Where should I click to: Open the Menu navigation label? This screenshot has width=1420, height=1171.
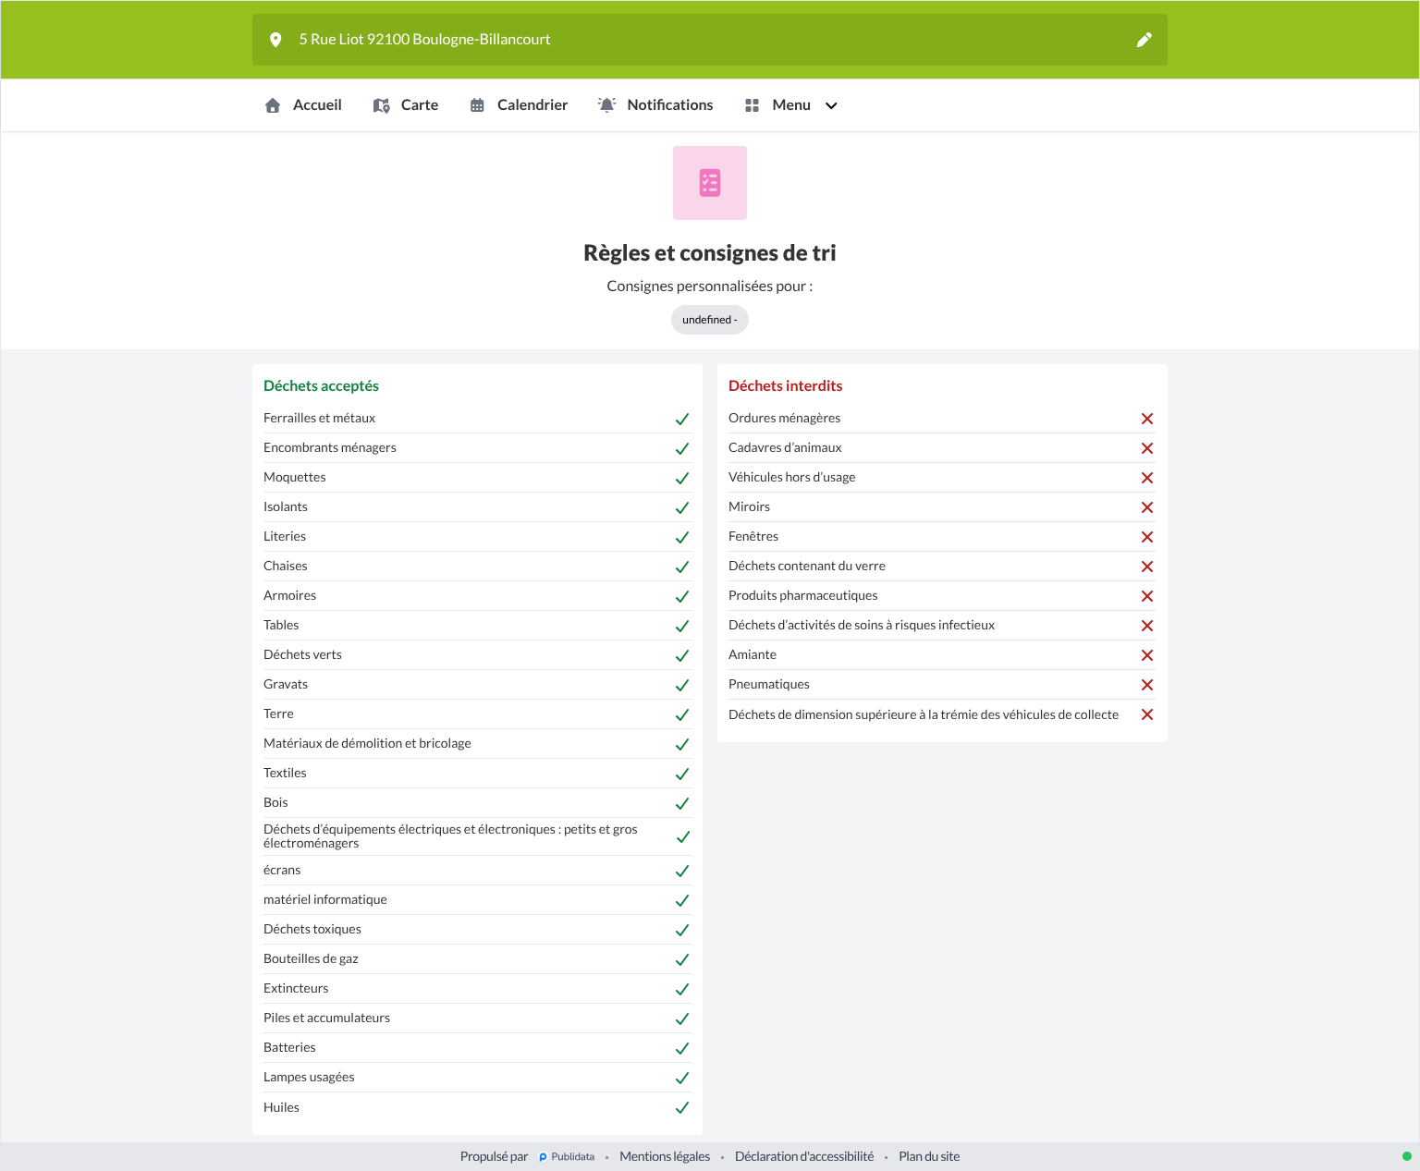(x=791, y=105)
